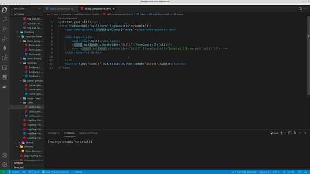Open the Accounts menu icon
This screenshot has width=310, height=174.
5,155
